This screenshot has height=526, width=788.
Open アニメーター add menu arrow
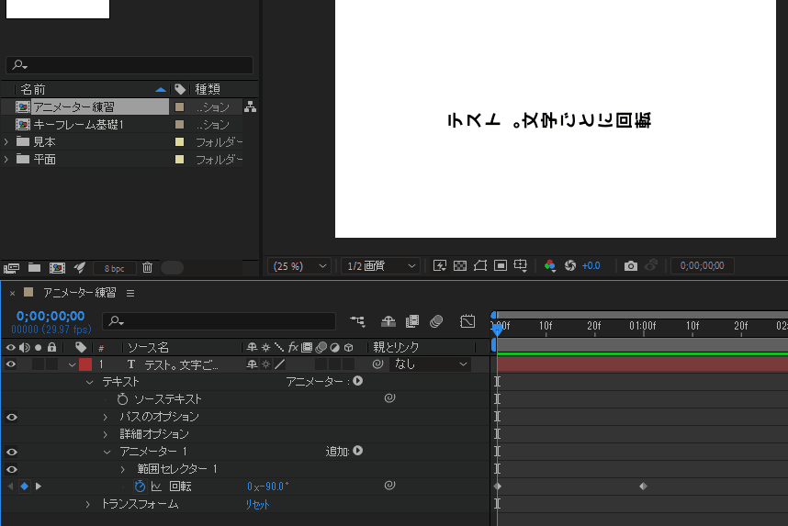tap(358, 381)
